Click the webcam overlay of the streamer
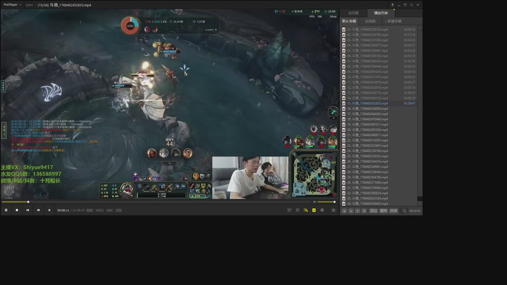The width and height of the screenshot is (507, 285). [250, 177]
